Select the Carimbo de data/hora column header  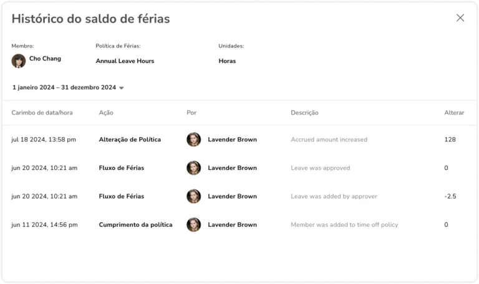click(42, 113)
